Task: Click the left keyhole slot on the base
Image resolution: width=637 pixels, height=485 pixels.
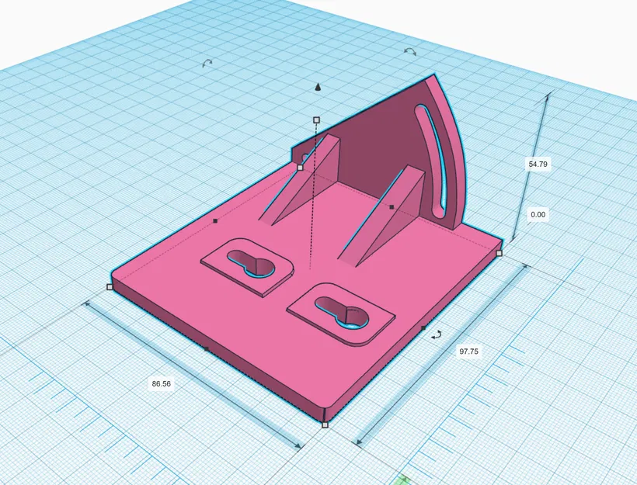Action: tap(249, 264)
